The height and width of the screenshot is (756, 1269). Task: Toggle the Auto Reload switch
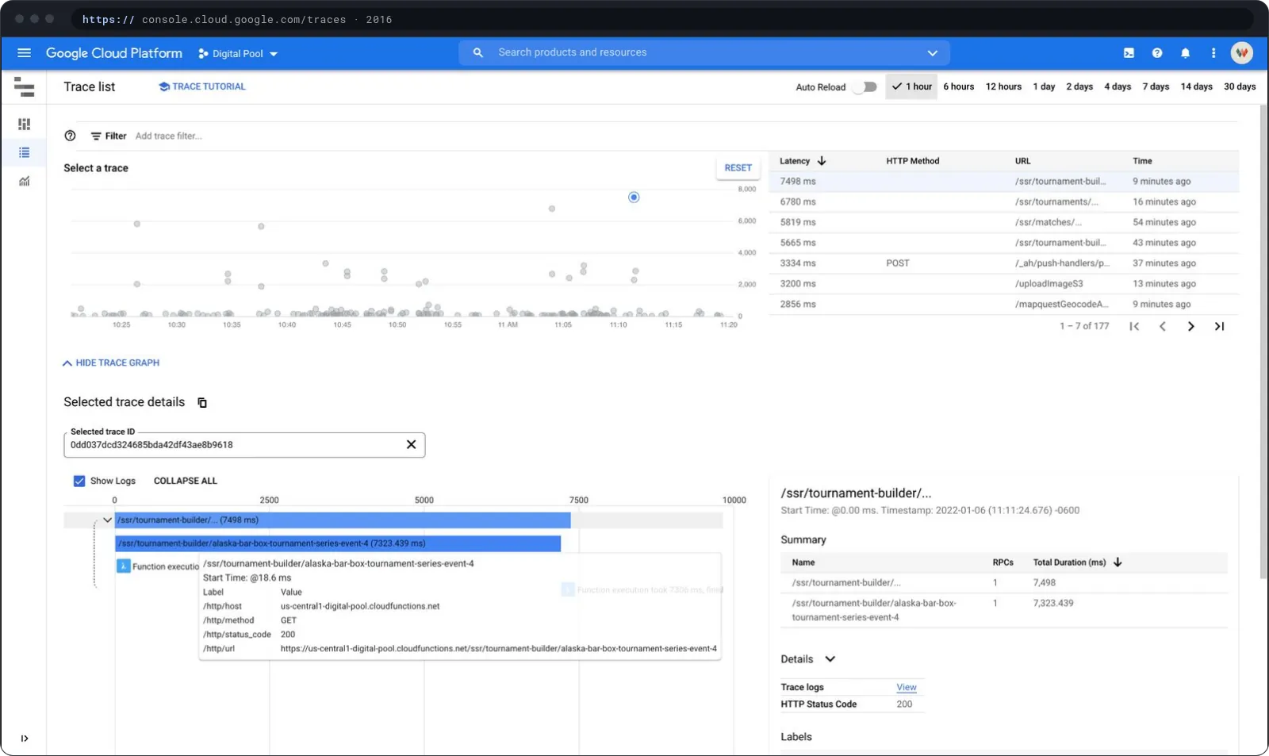tap(865, 87)
